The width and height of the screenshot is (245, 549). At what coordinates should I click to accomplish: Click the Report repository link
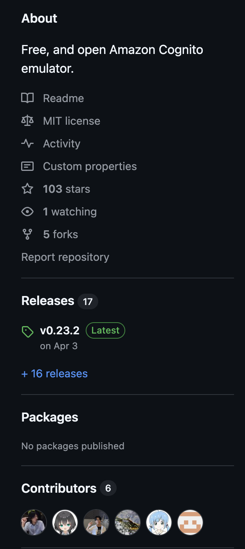pyautogui.click(x=65, y=257)
